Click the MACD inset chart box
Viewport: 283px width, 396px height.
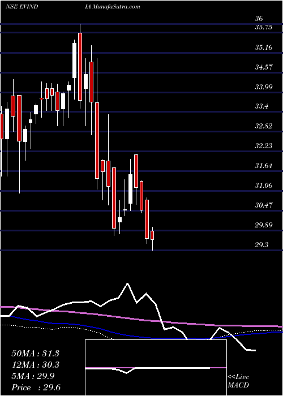156,368
